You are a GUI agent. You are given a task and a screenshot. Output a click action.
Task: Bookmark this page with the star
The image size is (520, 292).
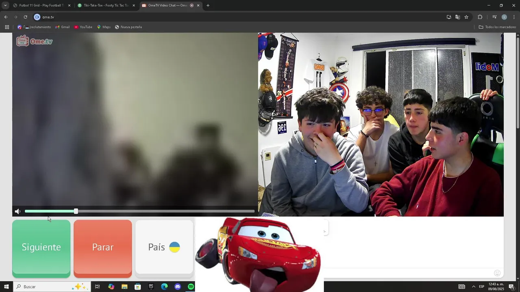click(x=466, y=17)
